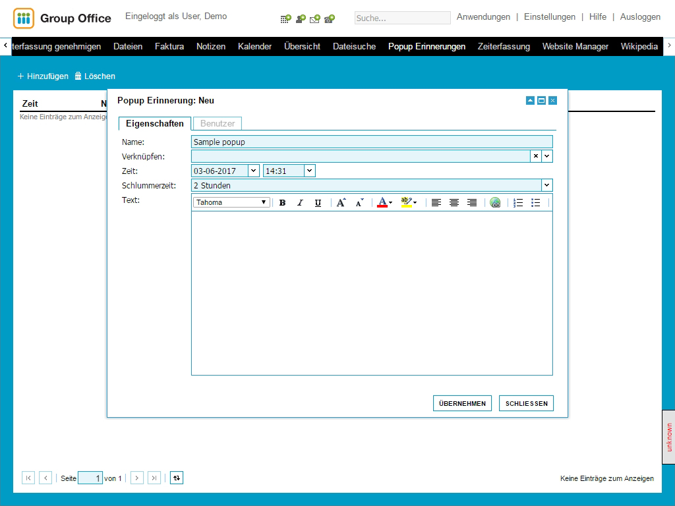Image resolution: width=675 pixels, height=506 pixels.
Task: Toggle italic formatting in text editor
Action: [x=300, y=203]
